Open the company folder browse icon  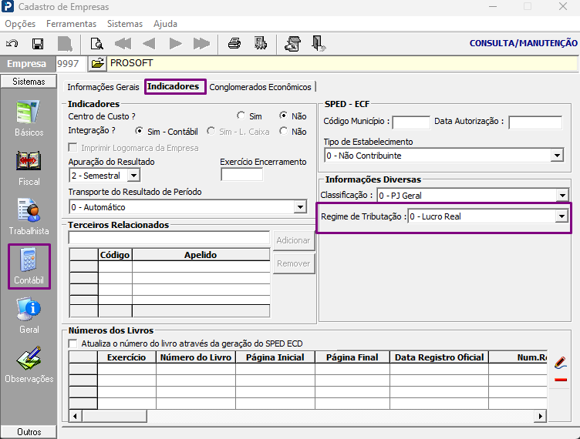[97, 63]
